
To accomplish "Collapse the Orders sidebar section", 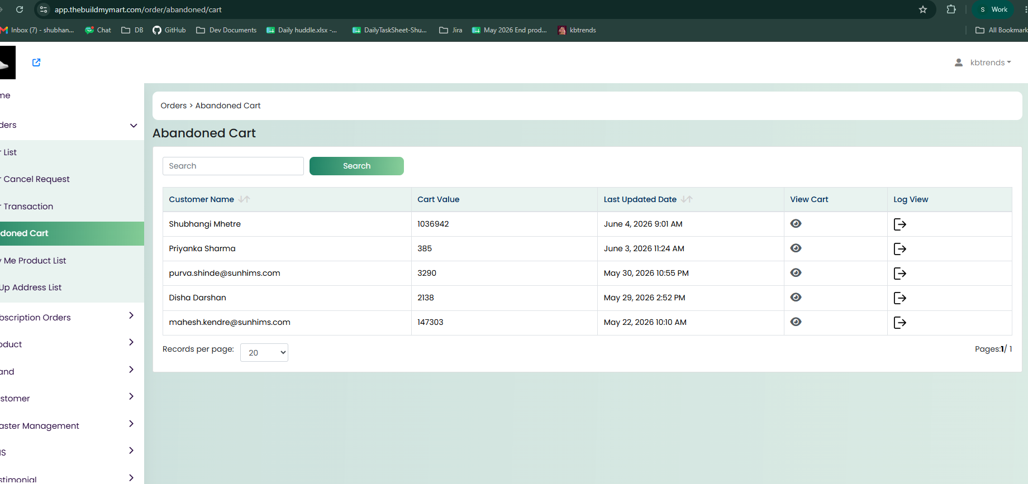I will [x=134, y=125].
